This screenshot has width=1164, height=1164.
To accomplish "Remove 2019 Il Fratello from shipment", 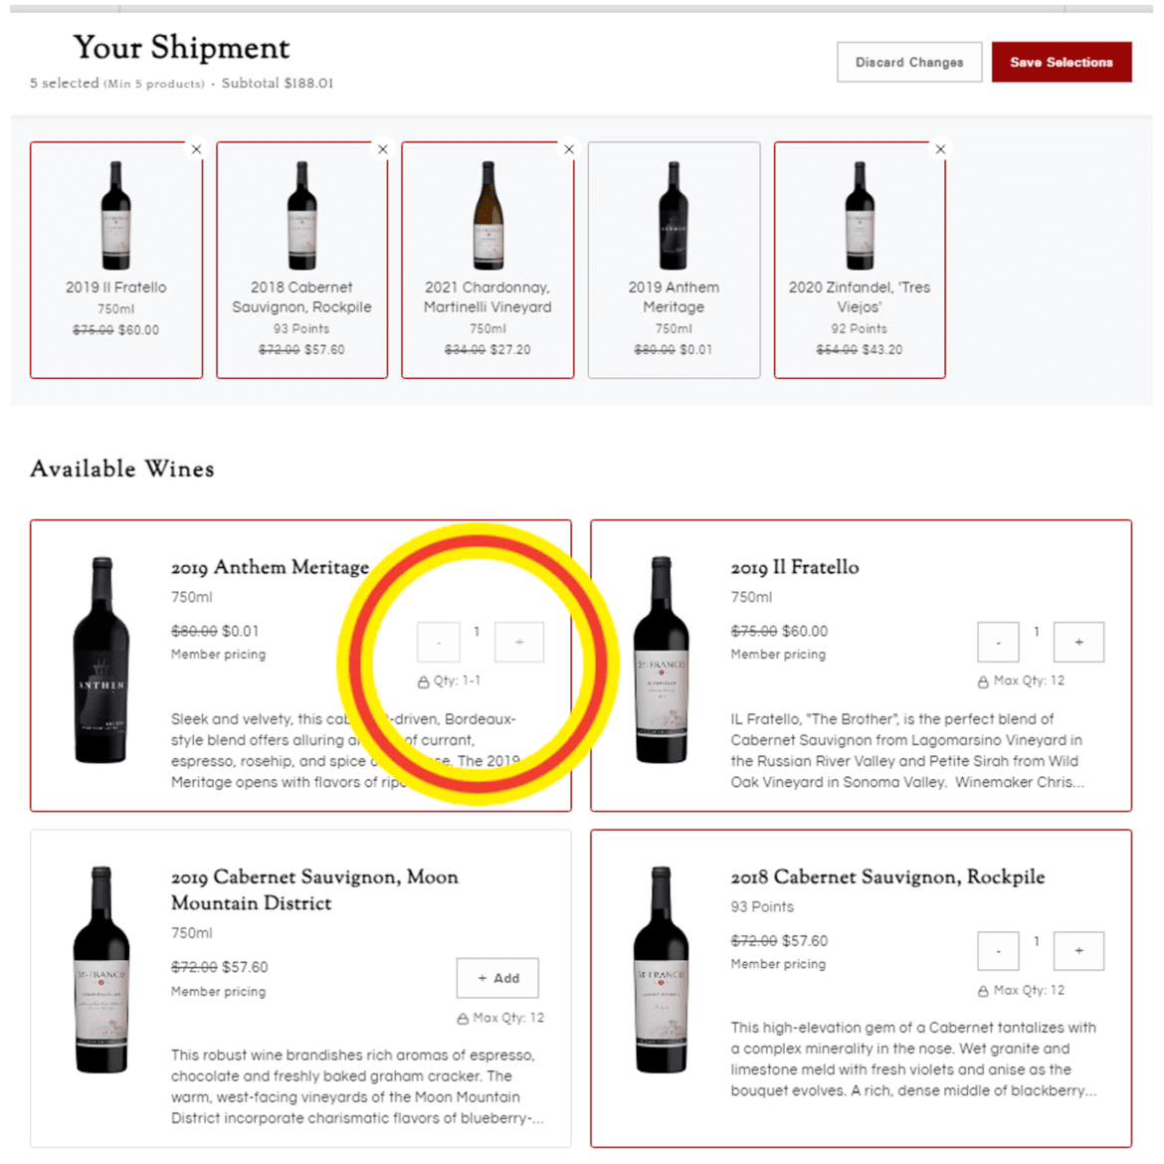I will [196, 149].
